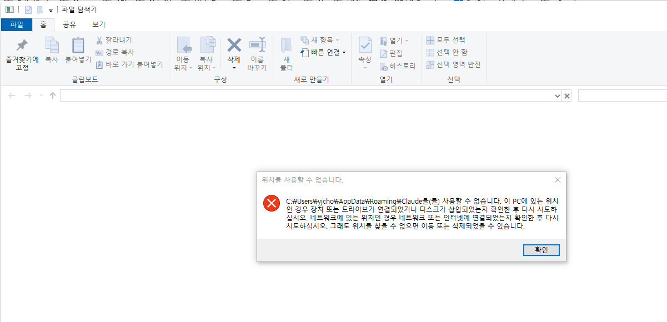The image size is (667, 322).
Task: Switch to the Home (홈) tab
Action: pos(43,24)
